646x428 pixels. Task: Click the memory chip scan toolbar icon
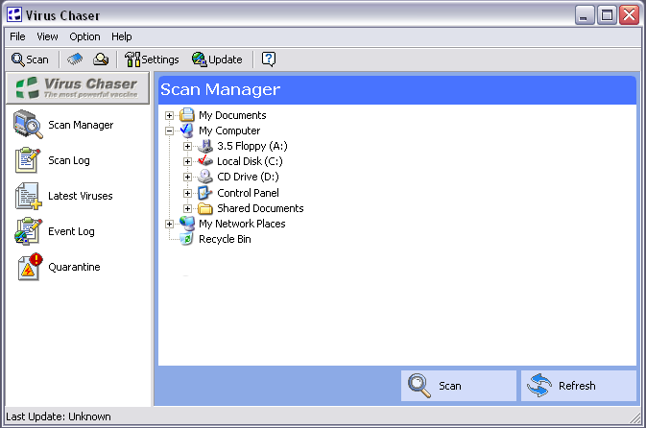75,59
